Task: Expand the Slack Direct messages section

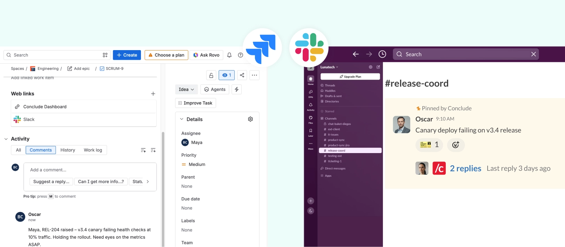Action: (333, 168)
